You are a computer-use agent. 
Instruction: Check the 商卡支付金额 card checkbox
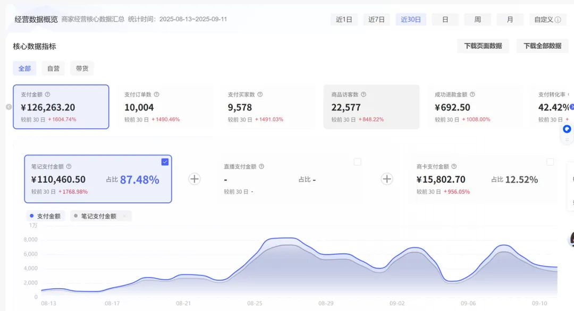[550, 162]
